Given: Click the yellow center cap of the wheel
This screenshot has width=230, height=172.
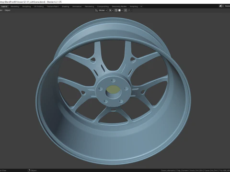Looking at the screenshot, I should 113,89.
